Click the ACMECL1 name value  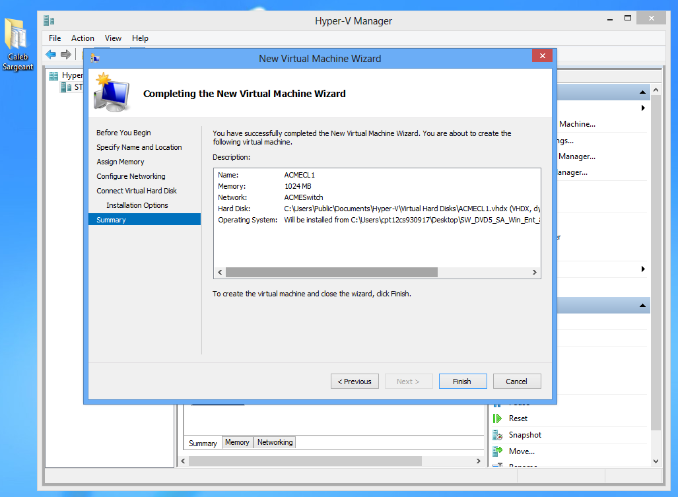(x=300, y=175)
